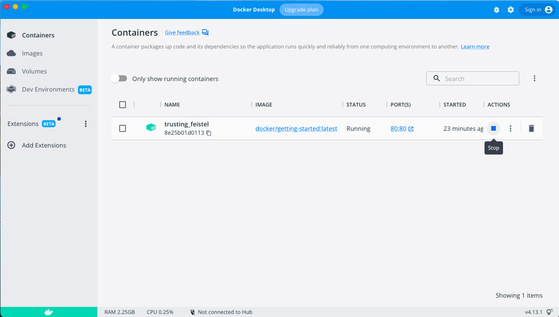
Task: Sort by the PORT(S) column header
Action: (x=401, y=105)
